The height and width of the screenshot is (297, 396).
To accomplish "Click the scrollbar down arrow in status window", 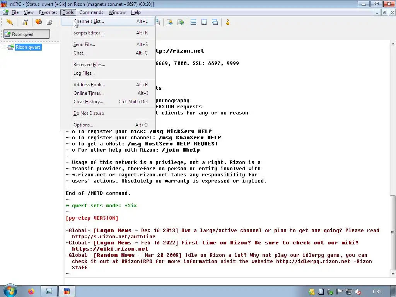I will coord(393,274).
